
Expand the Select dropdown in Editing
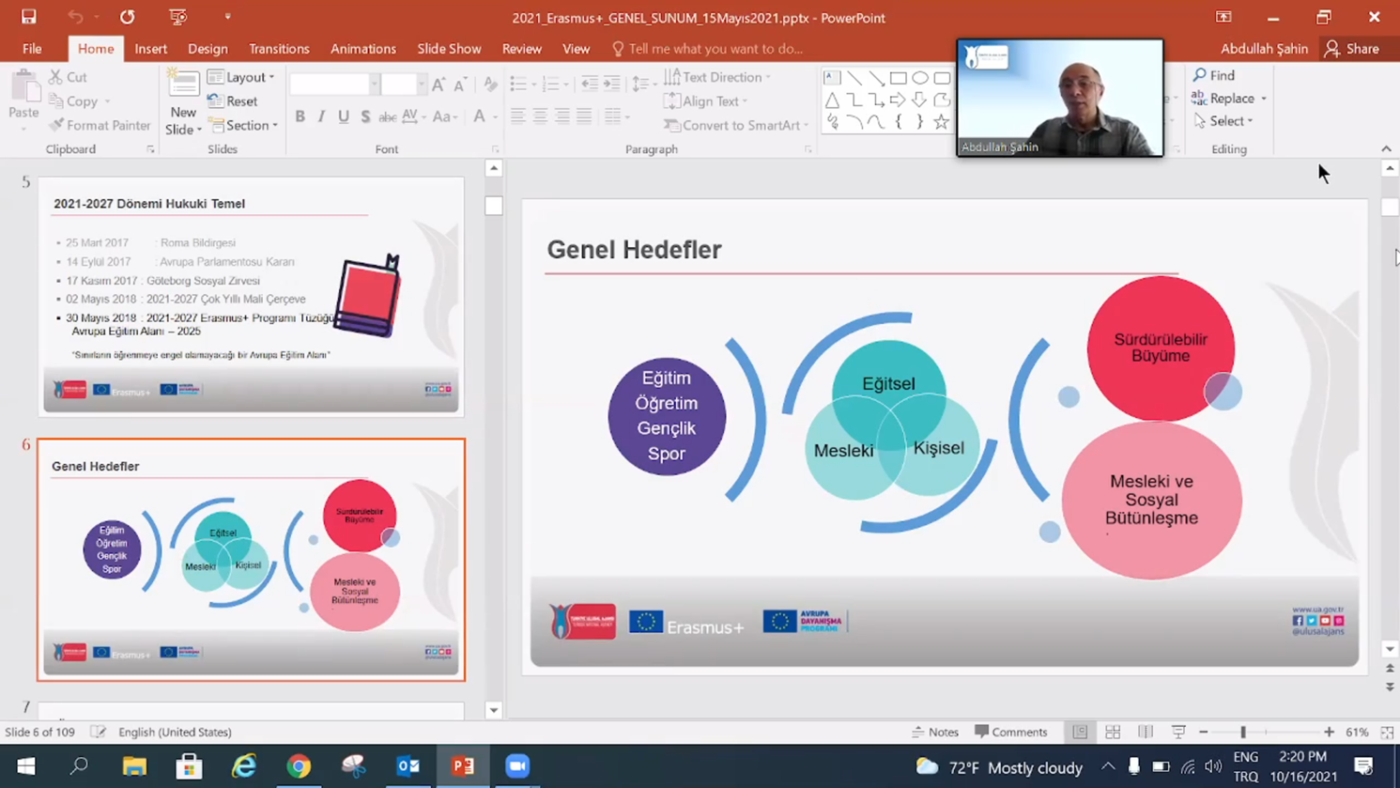tap(1224, 120)
